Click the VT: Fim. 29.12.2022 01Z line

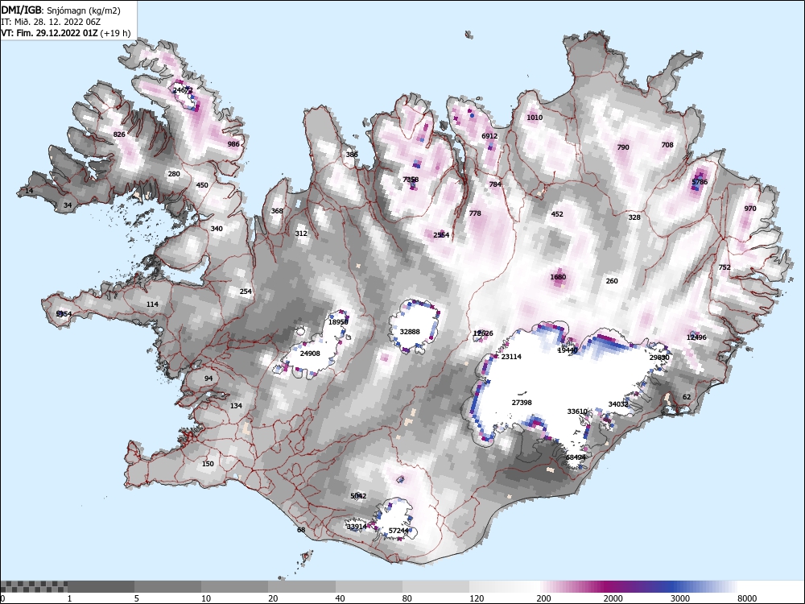click(x=66, y=33)
